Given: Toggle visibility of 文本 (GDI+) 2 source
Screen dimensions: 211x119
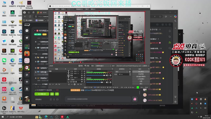Looking at the screenshot, I should pos(82,73).
